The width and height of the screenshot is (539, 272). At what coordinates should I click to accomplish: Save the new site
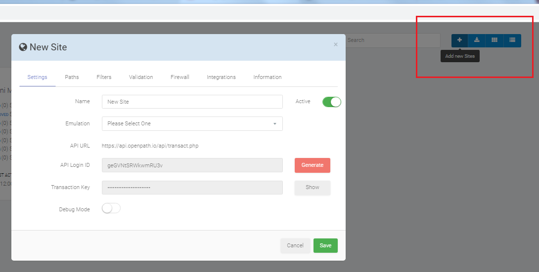coord(325,245)
